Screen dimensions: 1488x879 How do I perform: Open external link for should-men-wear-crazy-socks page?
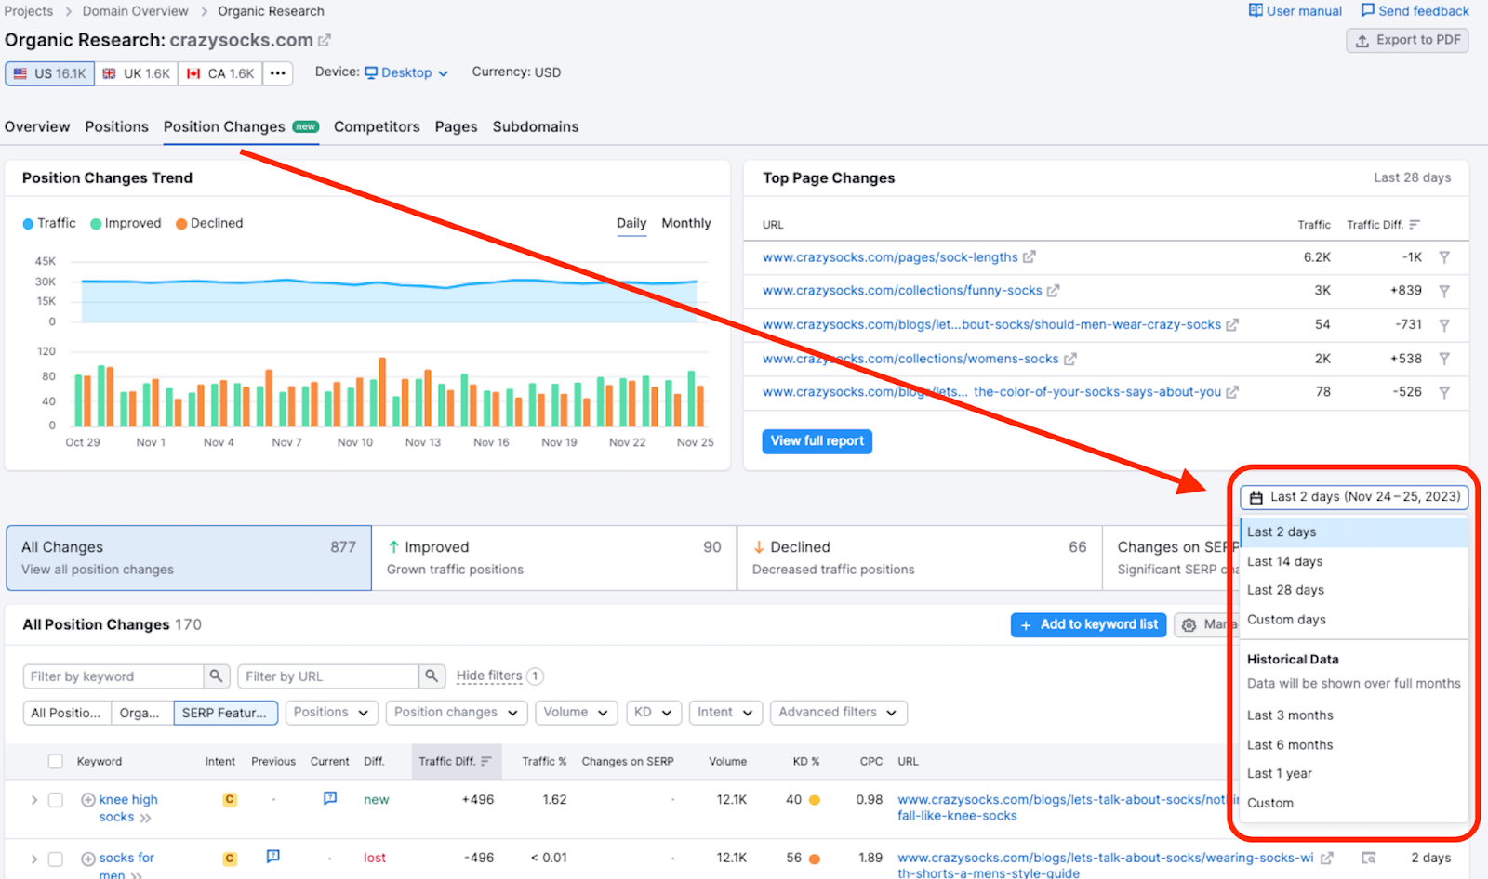1232,325
